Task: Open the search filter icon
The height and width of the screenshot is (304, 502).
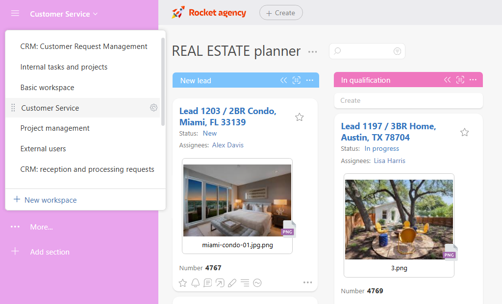Action: tap(397, 51)
